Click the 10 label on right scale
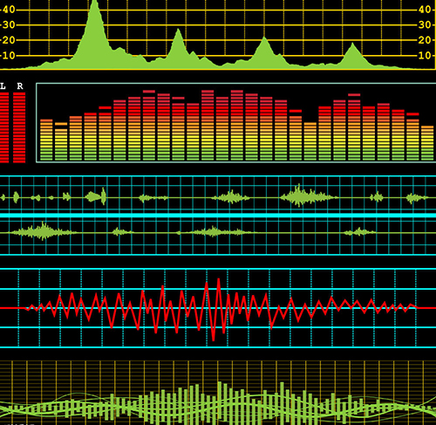 click(425, 55)
